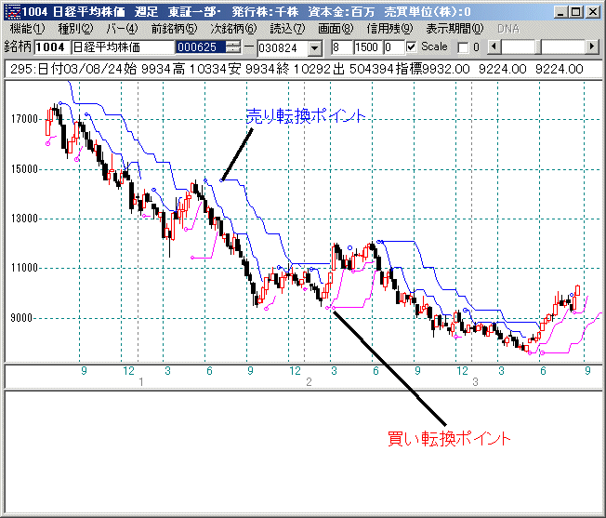Image resolution: width=606 pixels, height=518 pixels.
Task: Toggle the Scale checkbox
Action: tap(413, 46)
